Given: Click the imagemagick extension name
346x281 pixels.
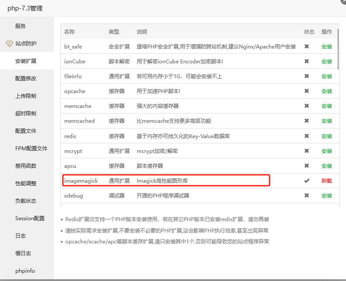Looking at the screenshot, I should [x=81, y=181].
